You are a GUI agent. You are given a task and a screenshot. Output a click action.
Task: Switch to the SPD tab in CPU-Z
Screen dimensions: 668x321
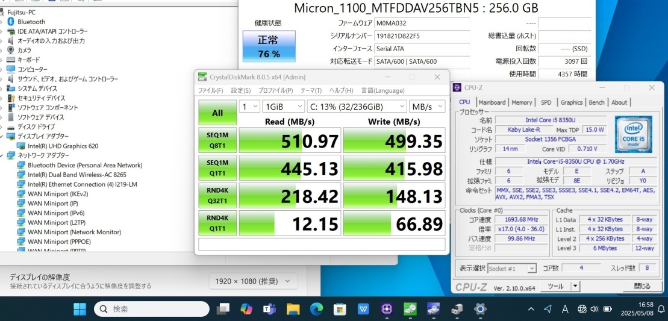pyautogui.click(x=546, y=102)
